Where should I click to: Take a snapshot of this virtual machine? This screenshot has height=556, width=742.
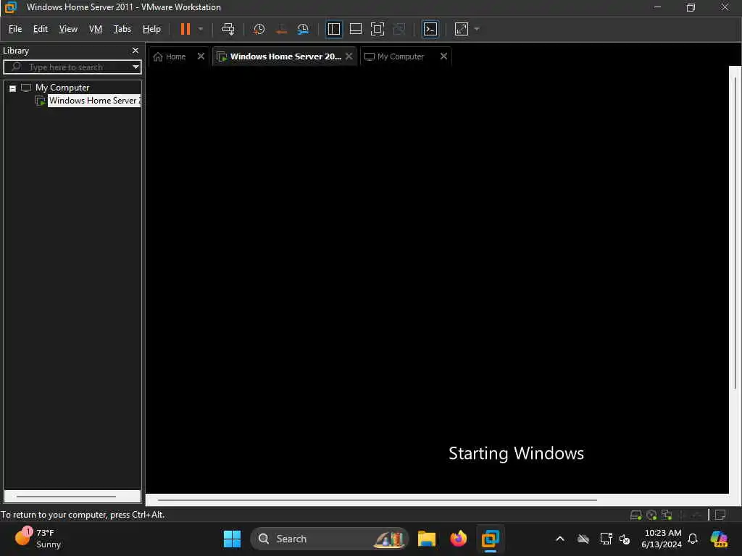259,29
